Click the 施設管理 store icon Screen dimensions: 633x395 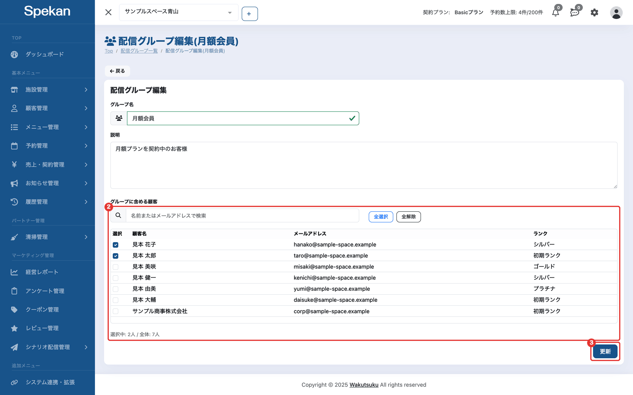click(x=14, y=90)
